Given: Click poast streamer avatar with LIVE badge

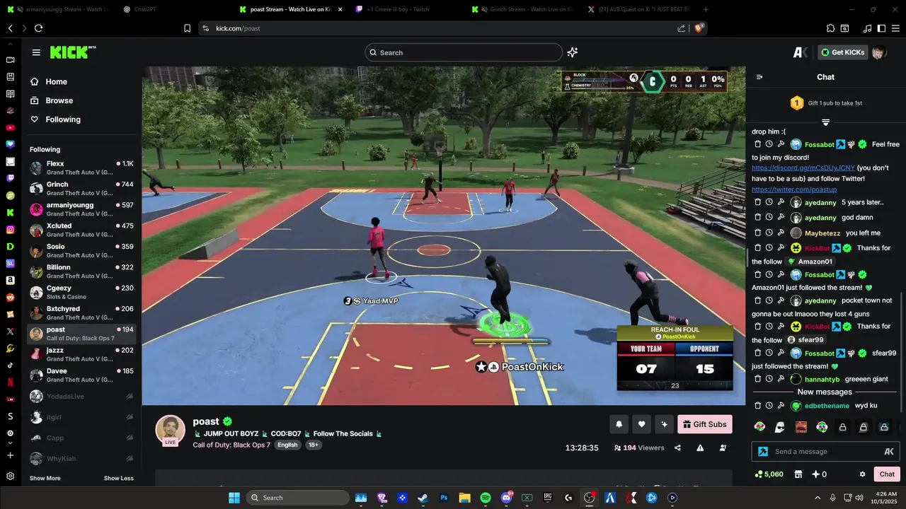Looking at the screenshot, I should tap(171, 431).
